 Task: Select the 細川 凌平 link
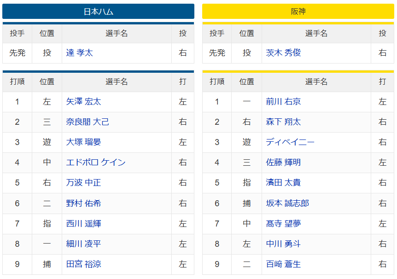[x=84, y=244]
